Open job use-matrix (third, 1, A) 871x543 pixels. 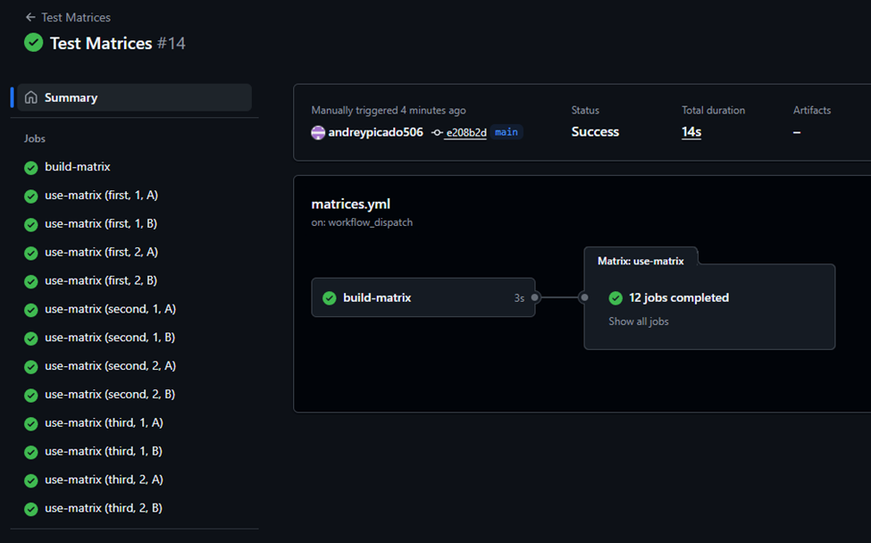104,423
